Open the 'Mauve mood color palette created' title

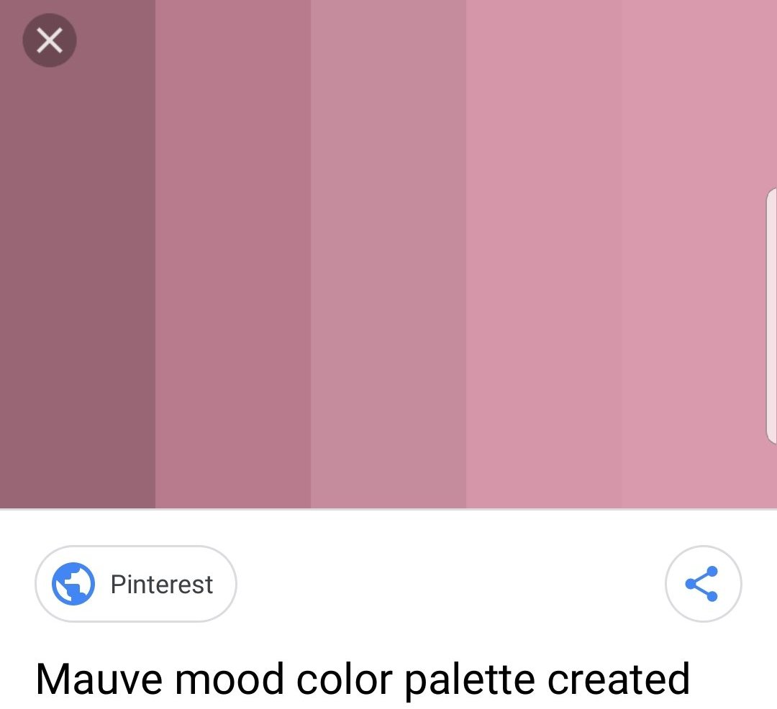(x=363, y=680)
